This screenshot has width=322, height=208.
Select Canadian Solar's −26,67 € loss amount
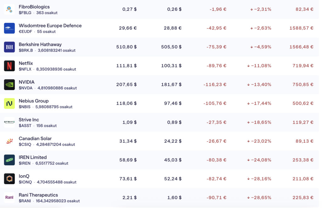pos(216,141)
